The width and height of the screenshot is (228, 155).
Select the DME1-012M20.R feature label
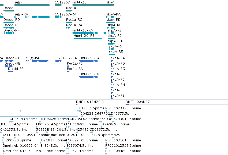[90, 102]
